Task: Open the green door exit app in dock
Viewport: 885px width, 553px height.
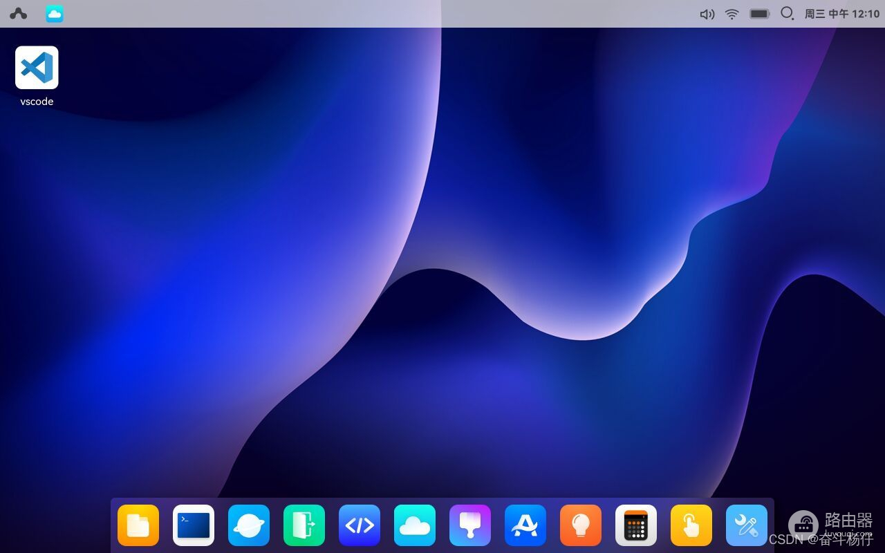Action: point(304,525)
